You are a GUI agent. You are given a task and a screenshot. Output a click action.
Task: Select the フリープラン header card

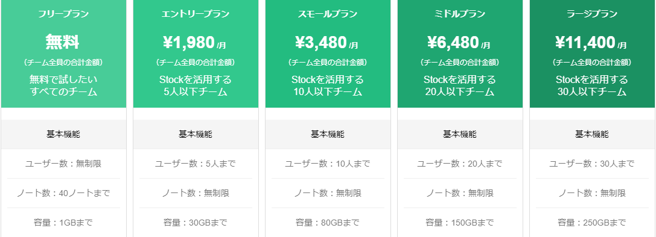click(x=63, y=54)
